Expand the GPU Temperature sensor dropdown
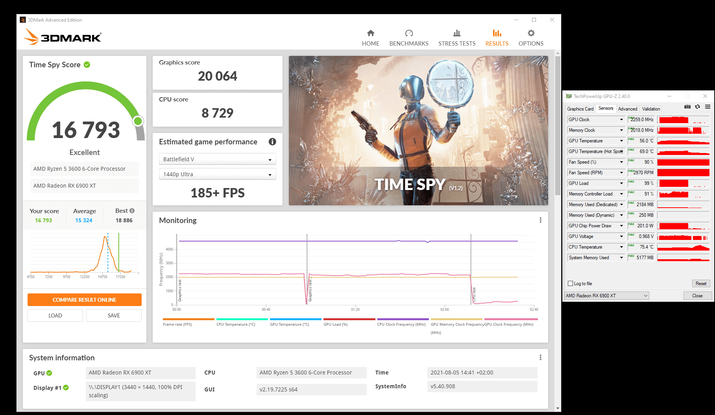Screen dimensions: 715x415 click(621, 141)
